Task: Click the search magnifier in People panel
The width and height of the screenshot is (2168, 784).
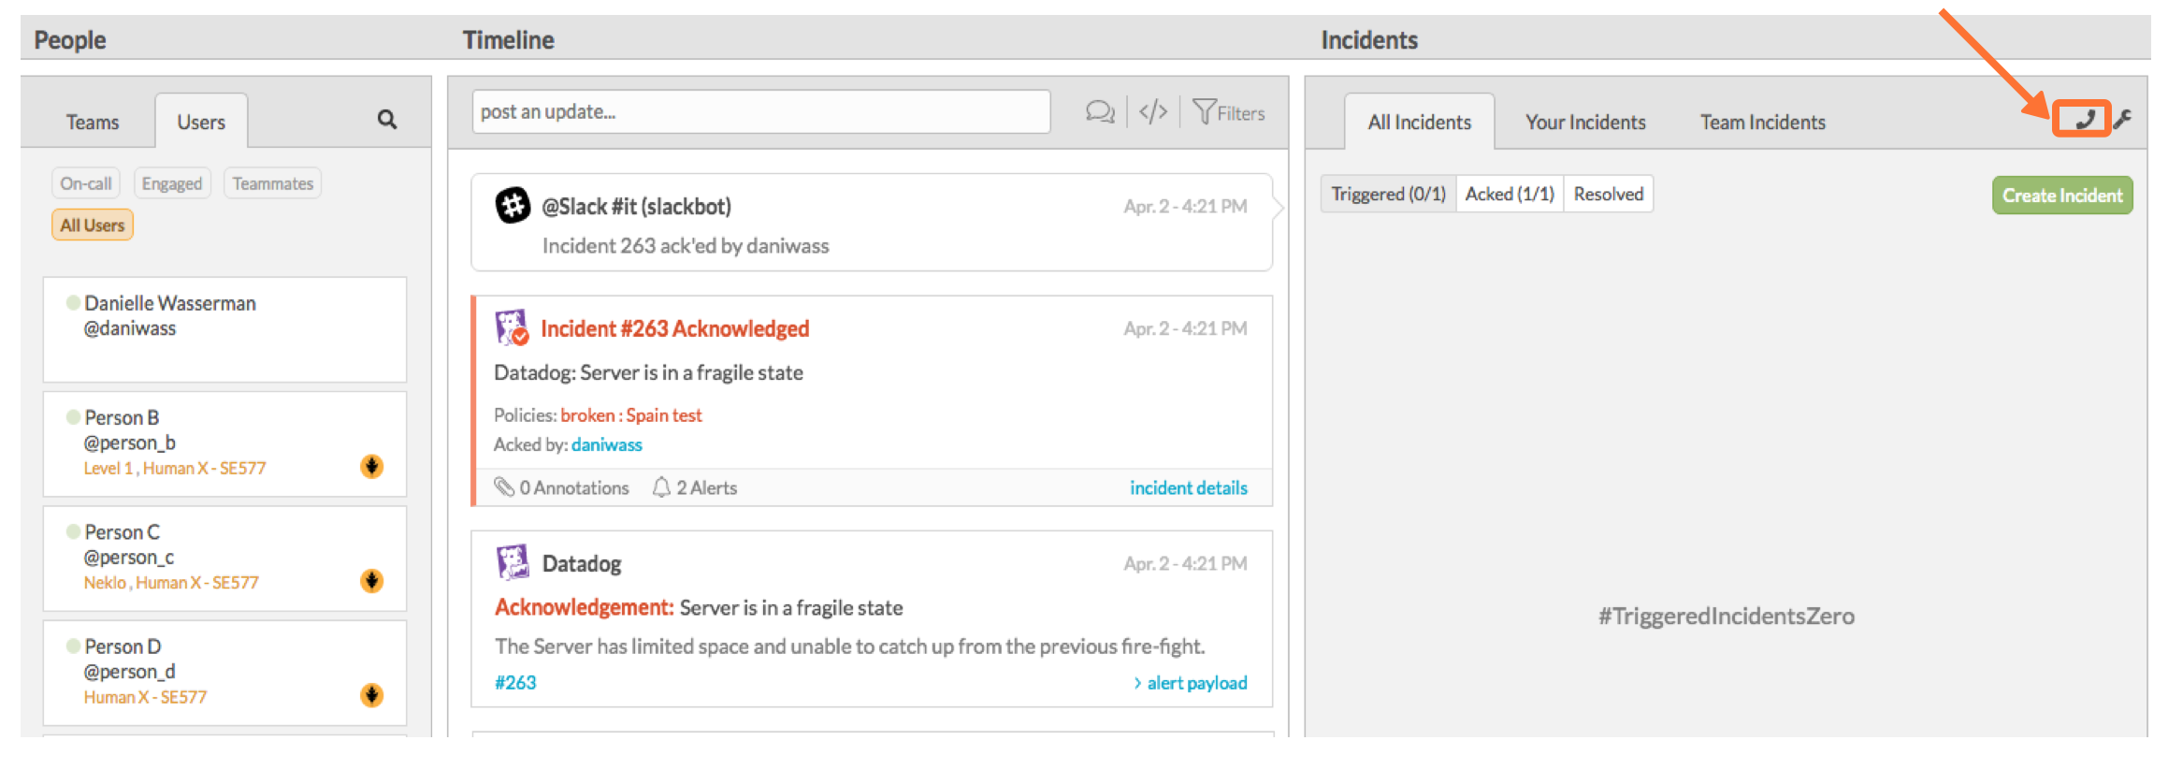Action: 387,120
